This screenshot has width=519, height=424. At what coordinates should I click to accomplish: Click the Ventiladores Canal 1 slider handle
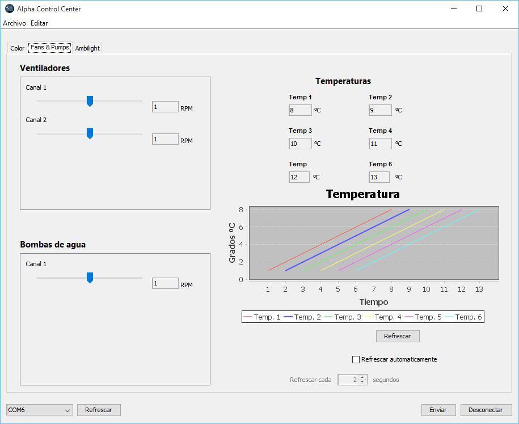[x=90, y=101]
